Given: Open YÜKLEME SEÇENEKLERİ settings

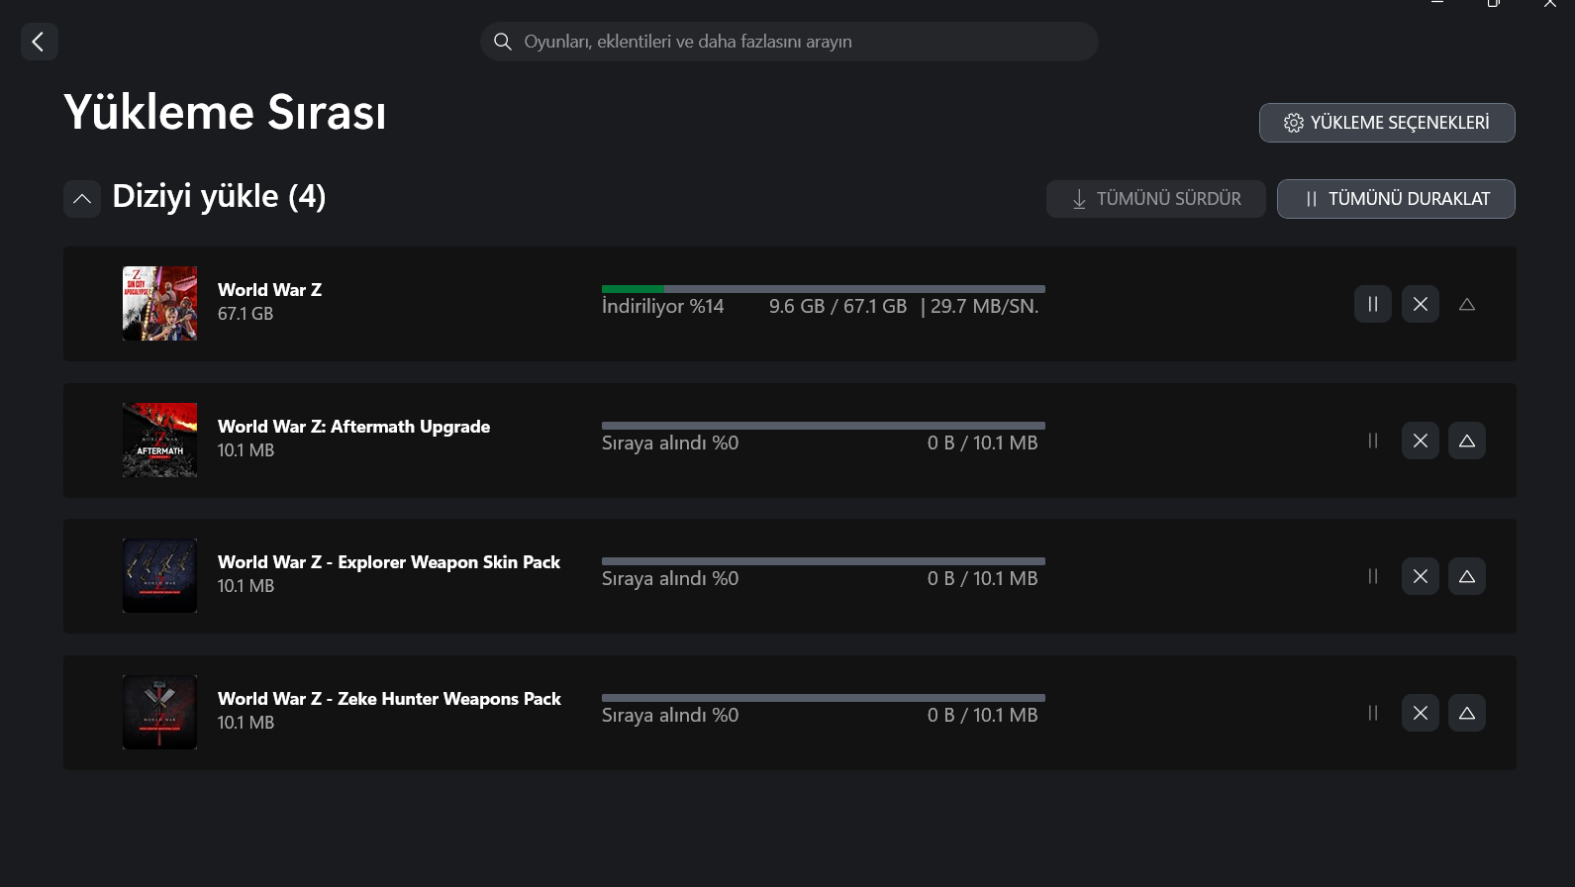Looking at the screenshot, I should pos(1387,123).
